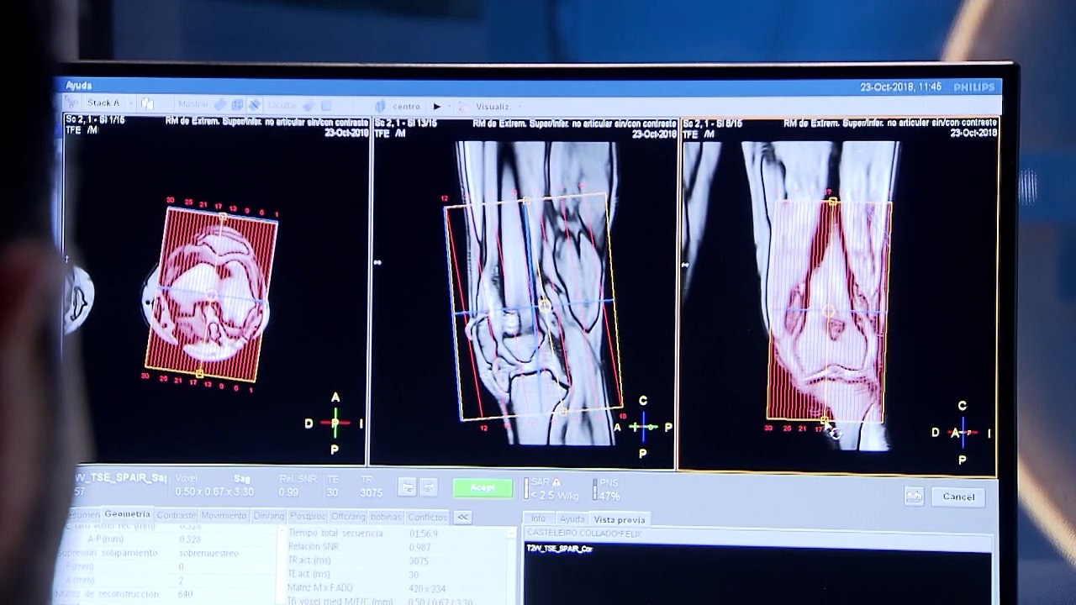Click the second Ocultar icon
This screenshot has width=1076, height=605.
(x=326, y=106)
